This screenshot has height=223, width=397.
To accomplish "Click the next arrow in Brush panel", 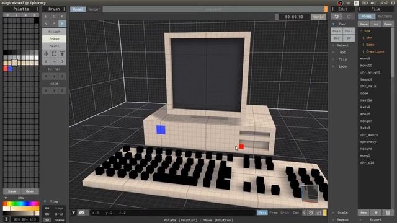I will (62, 61).
